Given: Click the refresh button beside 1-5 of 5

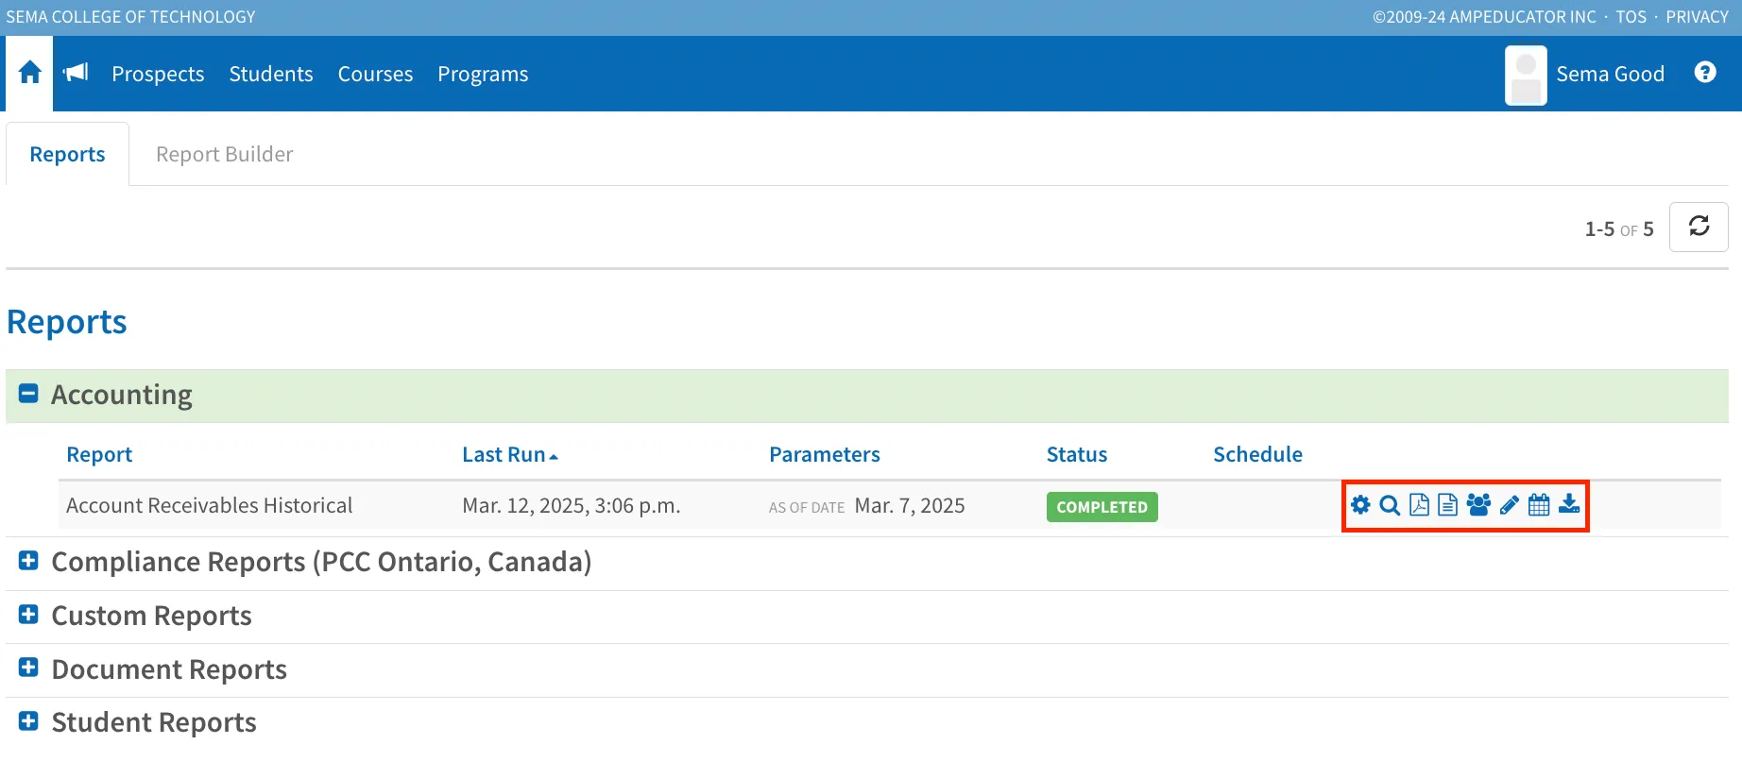Looking at the screenshot, I should (1699, 227).
